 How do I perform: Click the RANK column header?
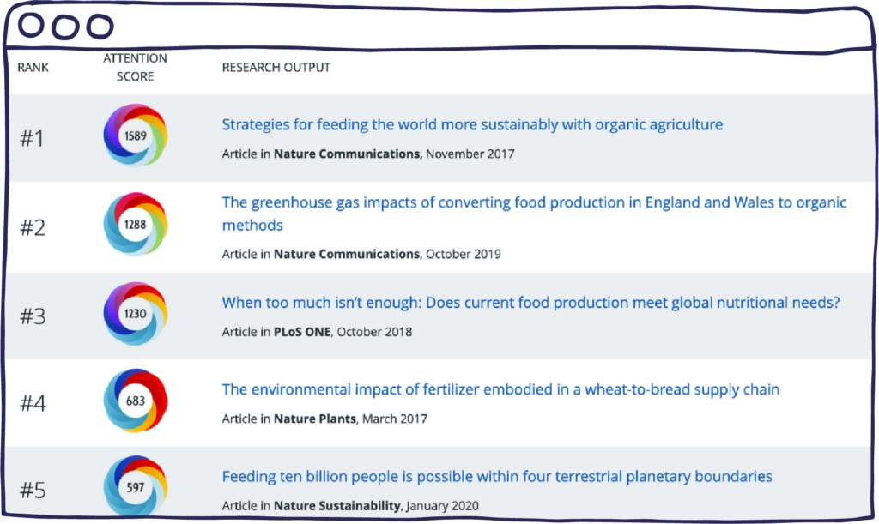tap(33, 67)
